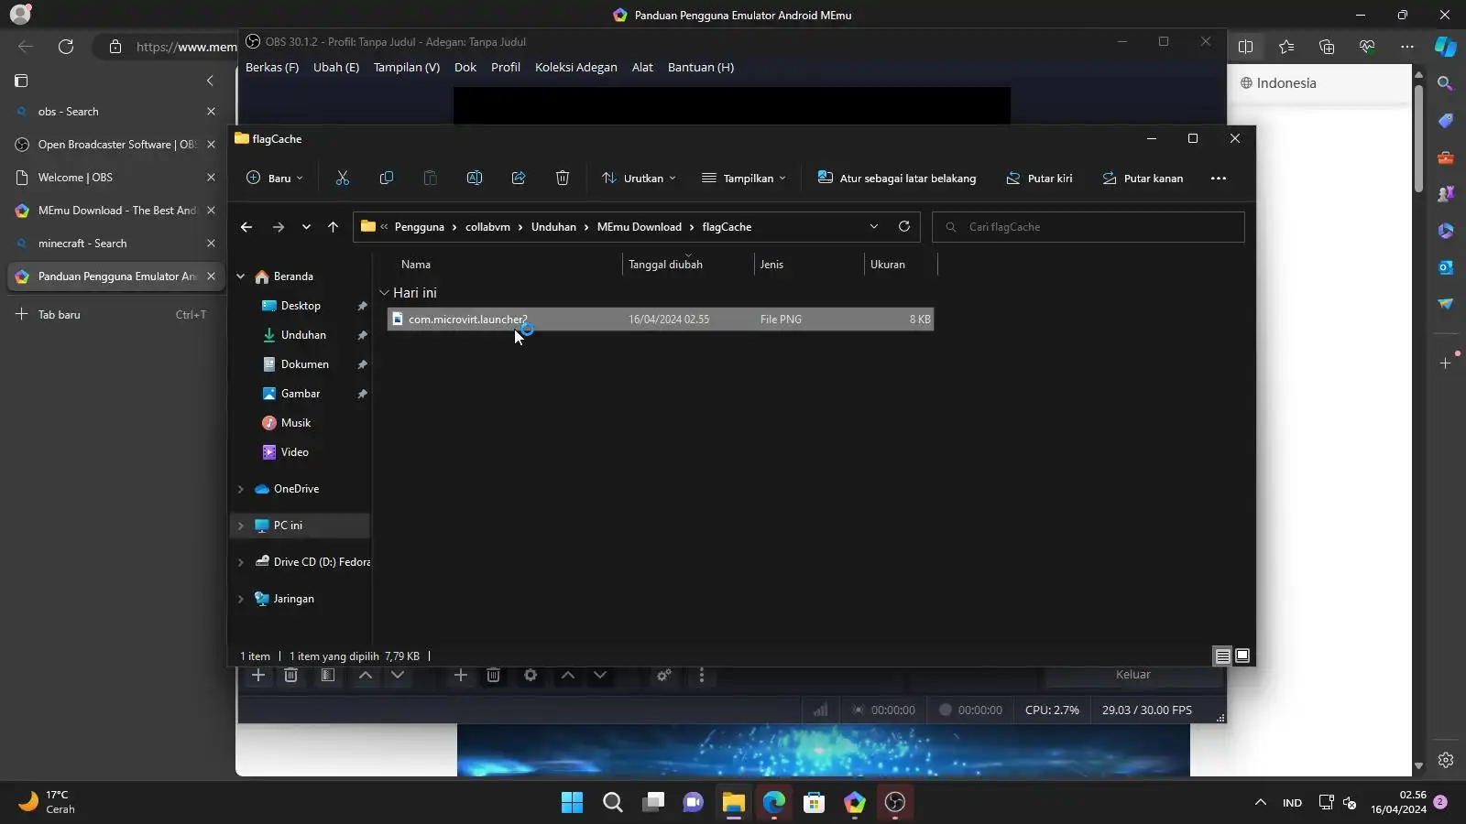This screenshot has height=824, width=1466.
Task: Click the Copy icon in File Explorer toolbar
Action: pos(387,179)
